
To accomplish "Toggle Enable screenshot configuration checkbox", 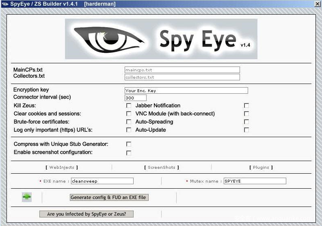I will [x=129, y=153].
